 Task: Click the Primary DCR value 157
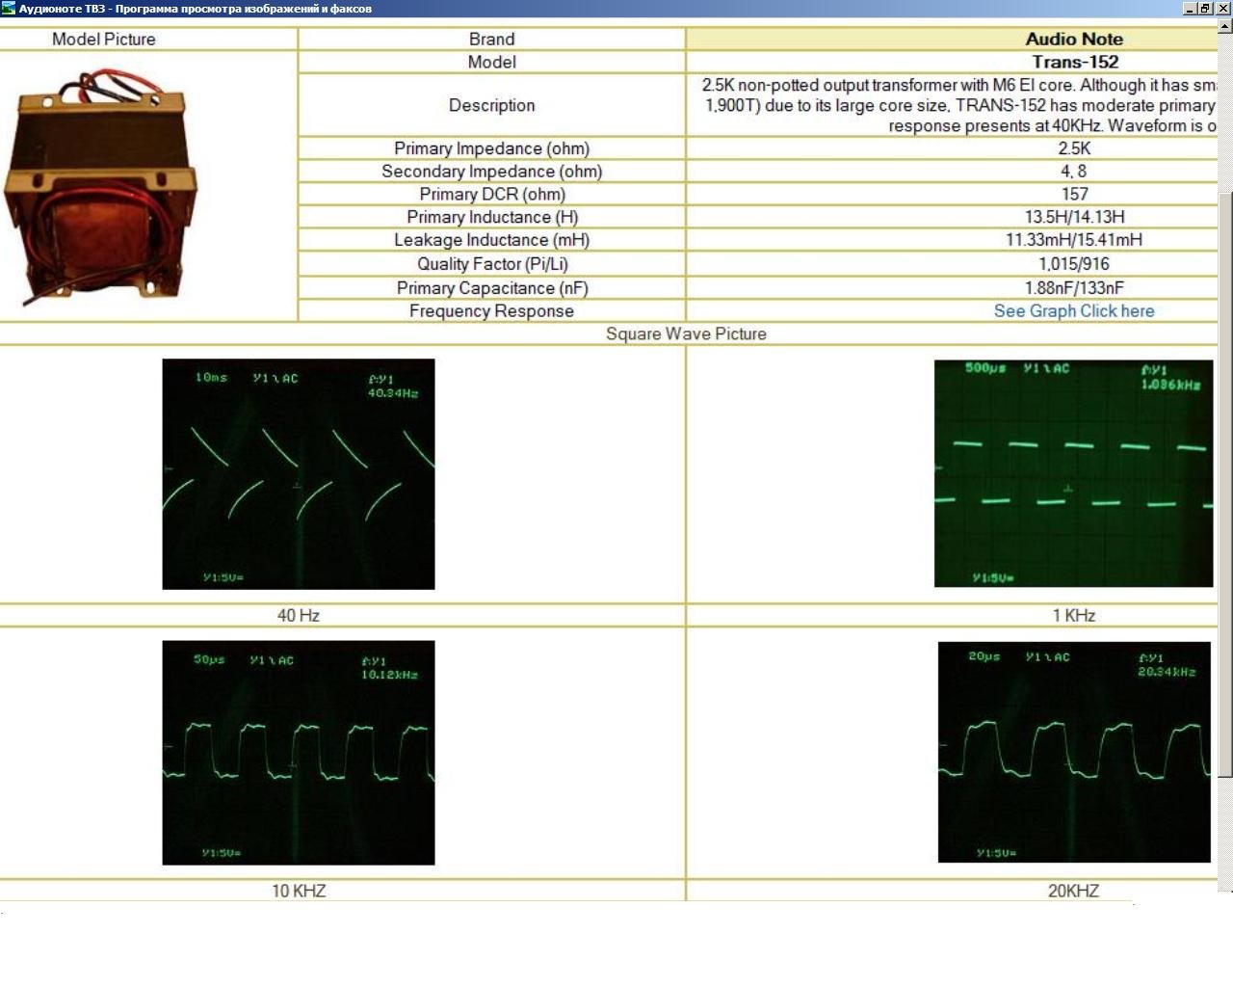pos(1074,195)
